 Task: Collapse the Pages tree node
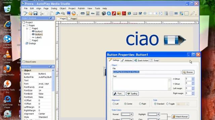click(x=24, y=25)
